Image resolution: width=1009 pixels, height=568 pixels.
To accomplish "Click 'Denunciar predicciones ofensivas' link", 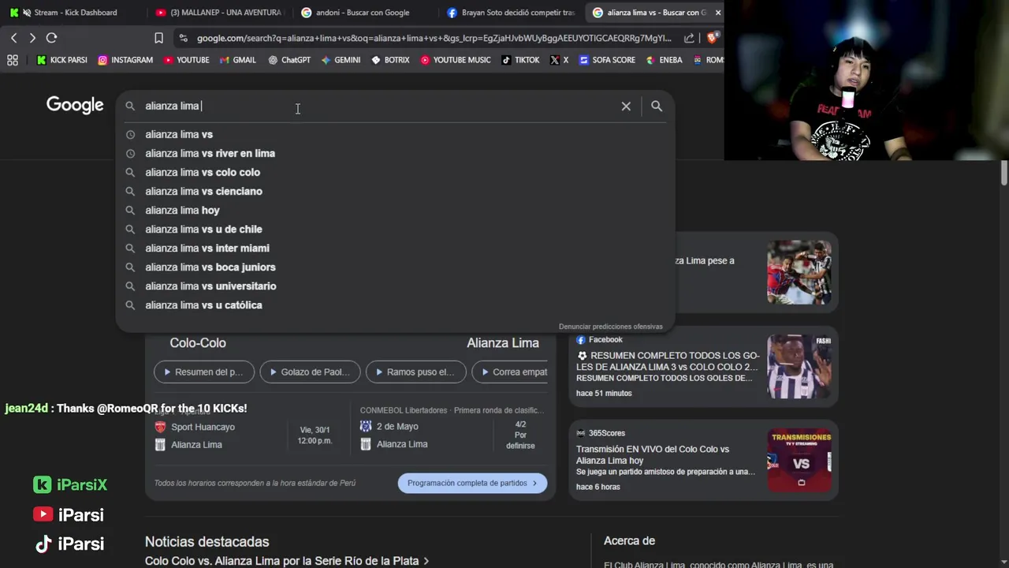I will point(611,327).
